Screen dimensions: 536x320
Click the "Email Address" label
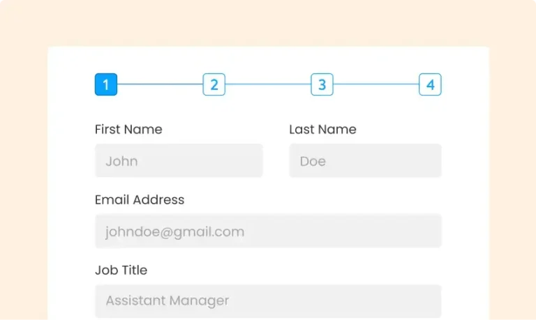(x=140, y=199)
